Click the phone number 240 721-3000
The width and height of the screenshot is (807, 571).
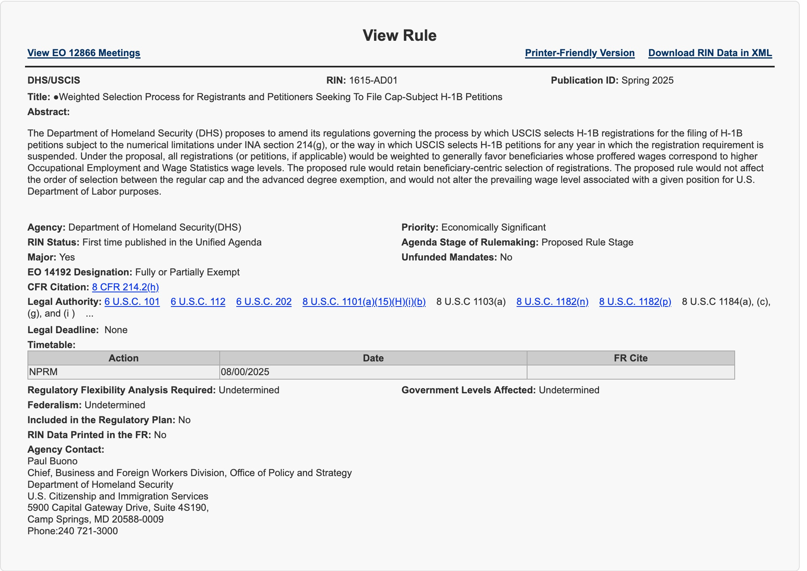[88, 531]
